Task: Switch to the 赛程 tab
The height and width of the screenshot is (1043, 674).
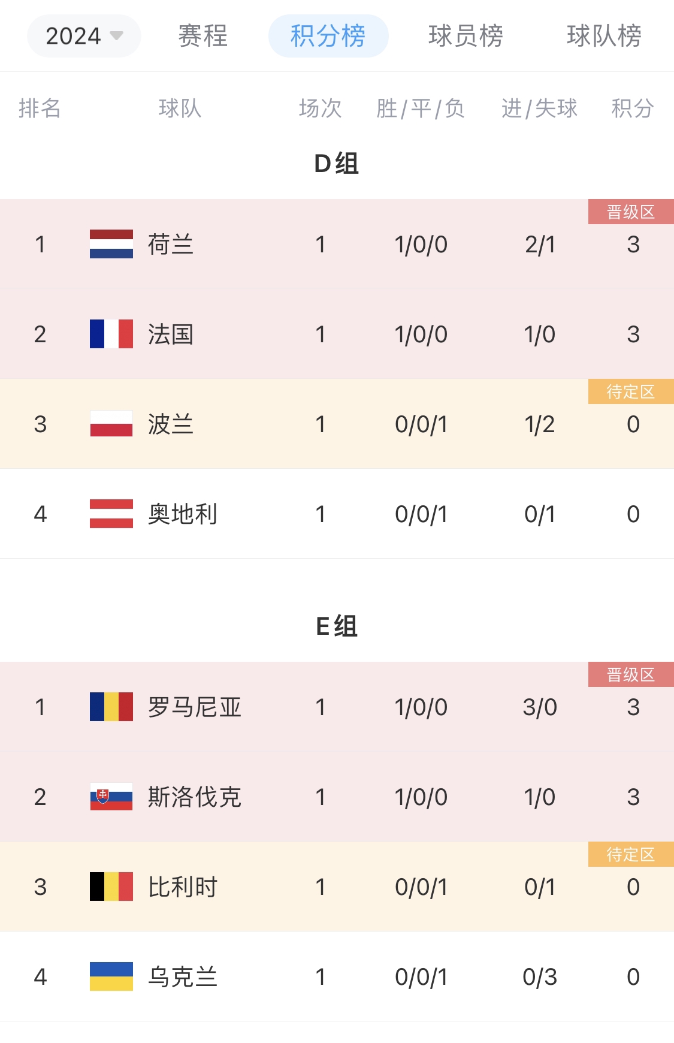Action: point(203,36)
